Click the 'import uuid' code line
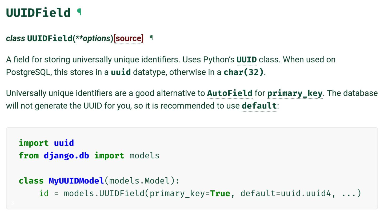384x216 pixels. (46, 143)
